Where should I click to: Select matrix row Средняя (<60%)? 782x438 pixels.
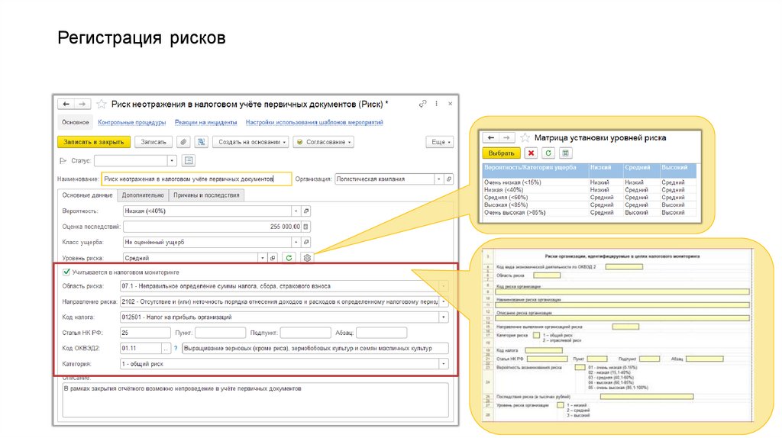pyautogui.click(x=590, y=198)
